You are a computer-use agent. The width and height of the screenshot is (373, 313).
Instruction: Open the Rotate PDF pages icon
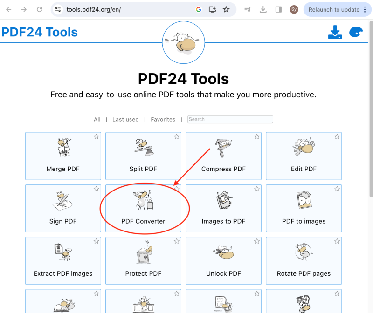click(304, 252)
